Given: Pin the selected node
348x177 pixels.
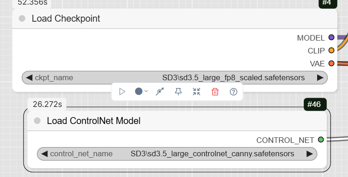Looking at the screenshot, I should tap(178, 92).
